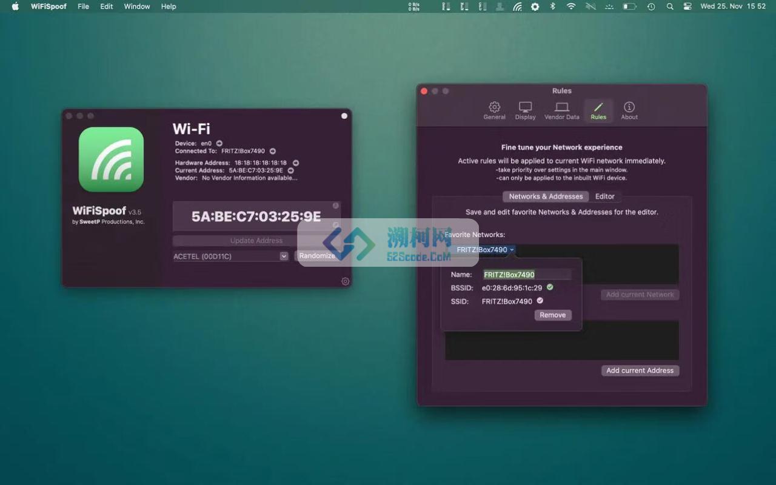Click the SSID value FRITZ!Box7490
This screenshot has height=485, width=776.
[507, 301]
